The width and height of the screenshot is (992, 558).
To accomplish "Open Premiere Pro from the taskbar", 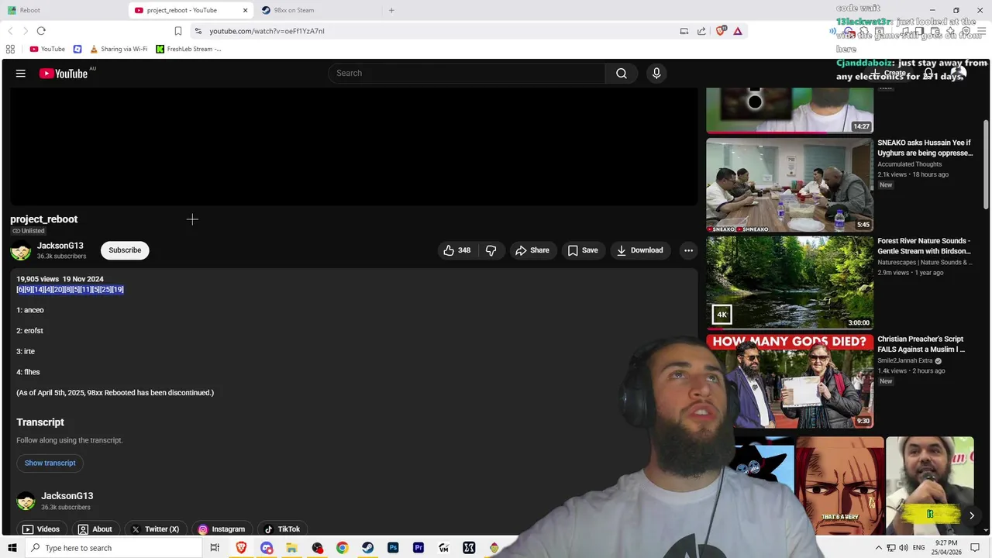I will 418,548.
